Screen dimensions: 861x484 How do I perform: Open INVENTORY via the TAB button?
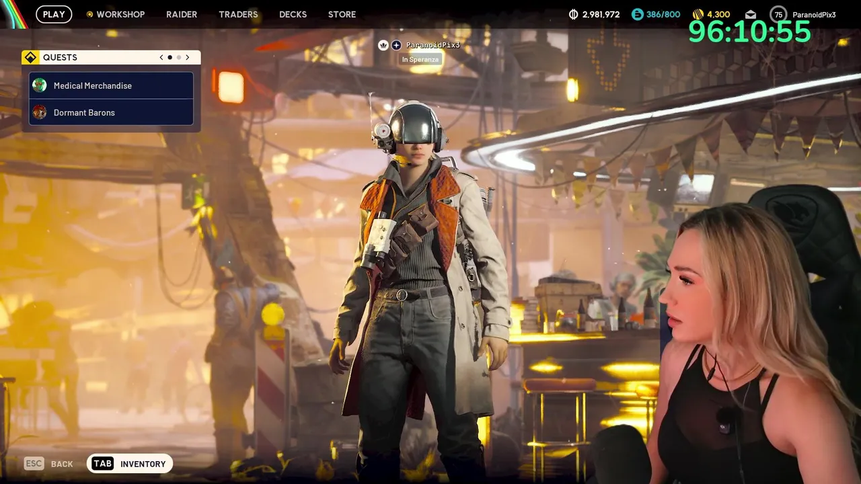coord(130,463)
